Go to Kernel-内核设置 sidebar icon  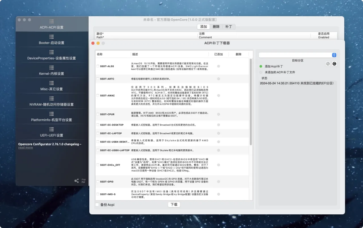(52, 68)
